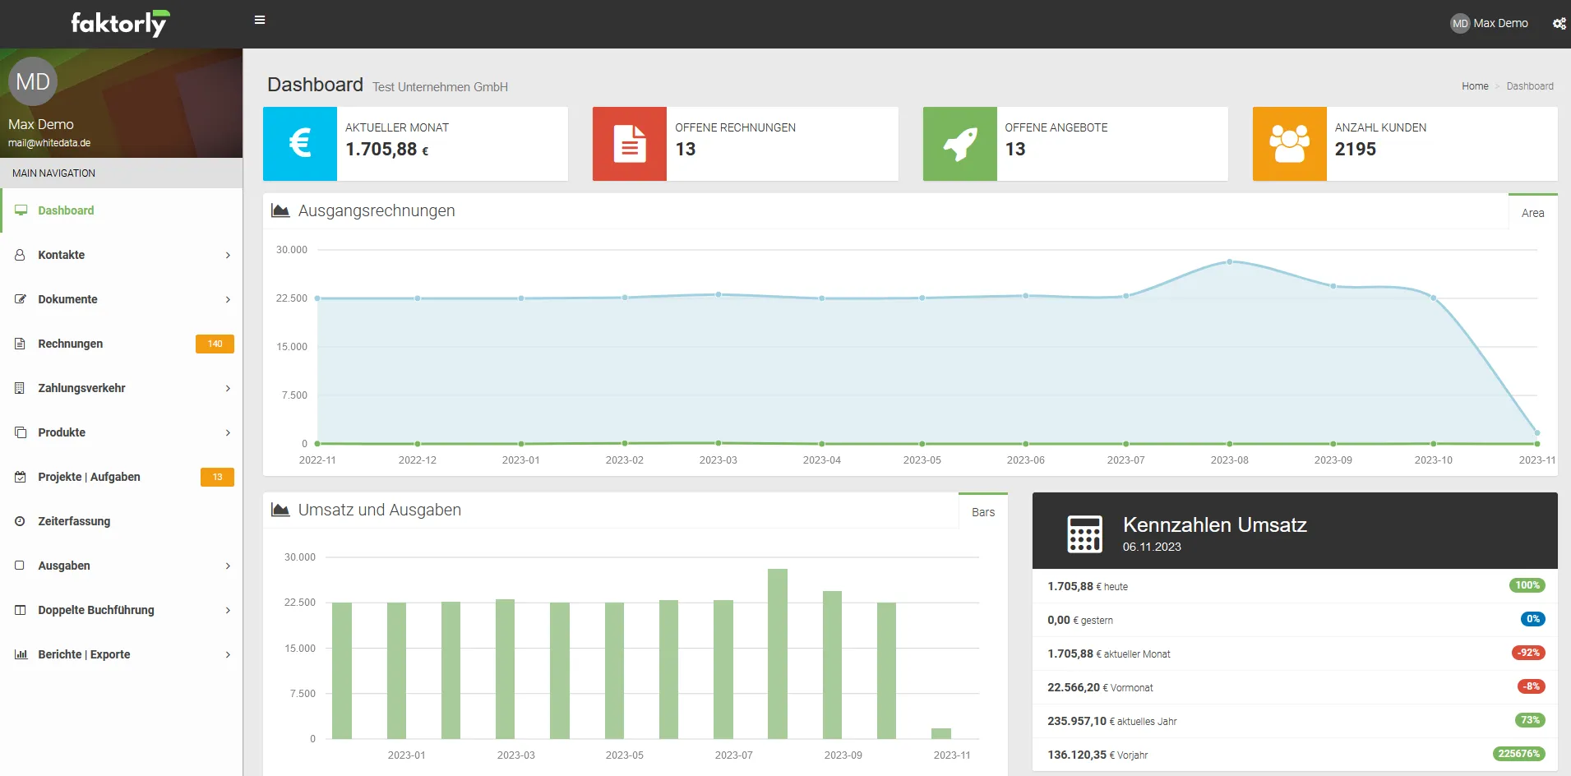Viewport: 1571px width, 776px height.
Task: Click the clock icon next to Zeiterfassung
Action: [x=21, y=521]
